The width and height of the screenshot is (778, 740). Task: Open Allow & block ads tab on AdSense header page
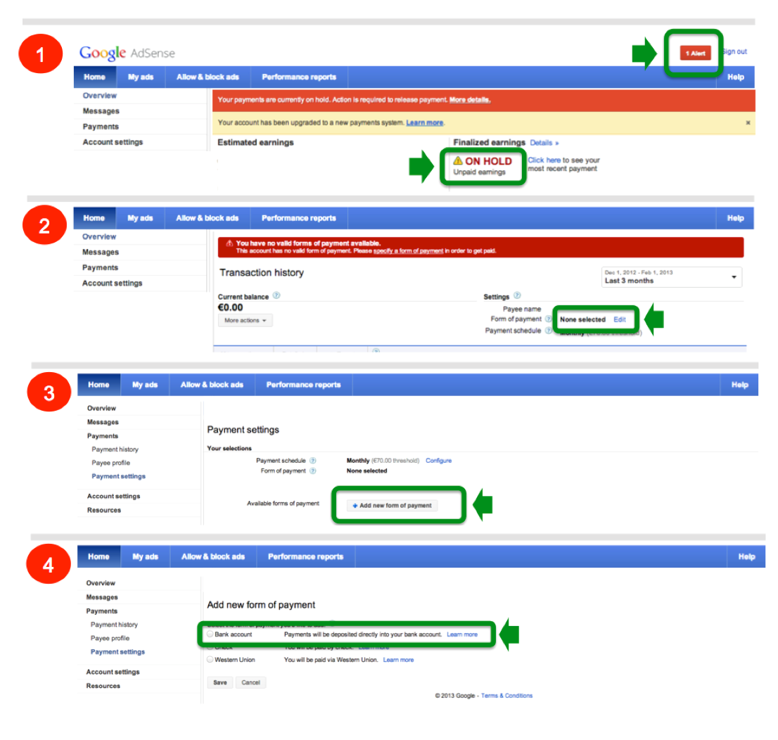coord(208,77)
